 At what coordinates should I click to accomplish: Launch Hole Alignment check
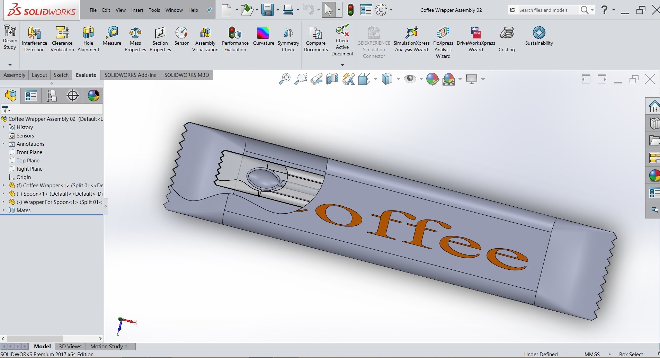coord(88,39)
